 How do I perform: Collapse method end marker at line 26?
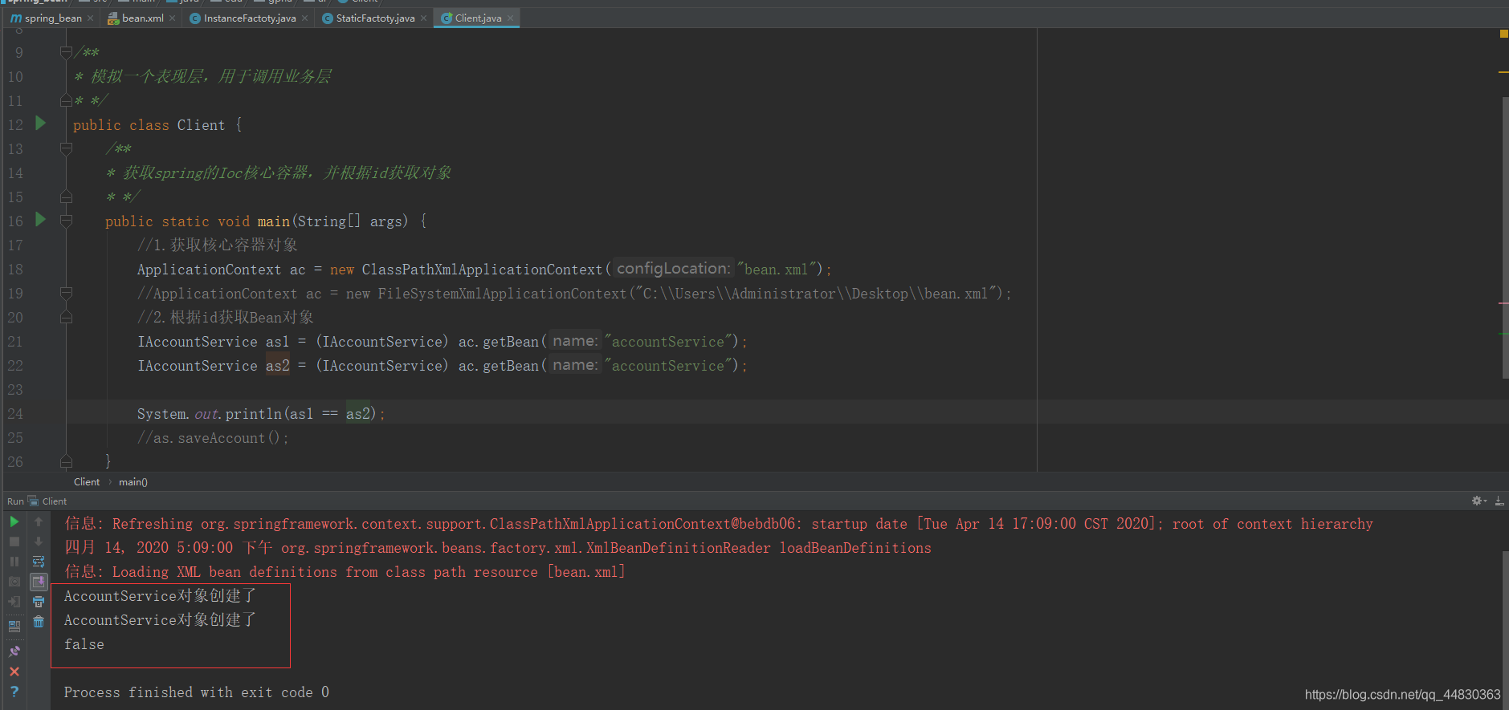click(66, 462)
